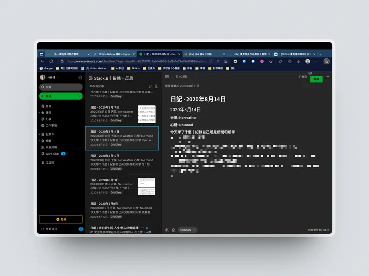This screenshot has width=369, height=276.
Task: Open the Notion bookmarks folder
Action: tap(133, 68)
